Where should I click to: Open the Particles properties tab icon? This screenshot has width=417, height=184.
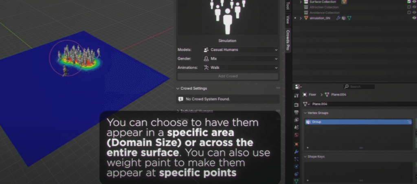[x=296, y=158]
